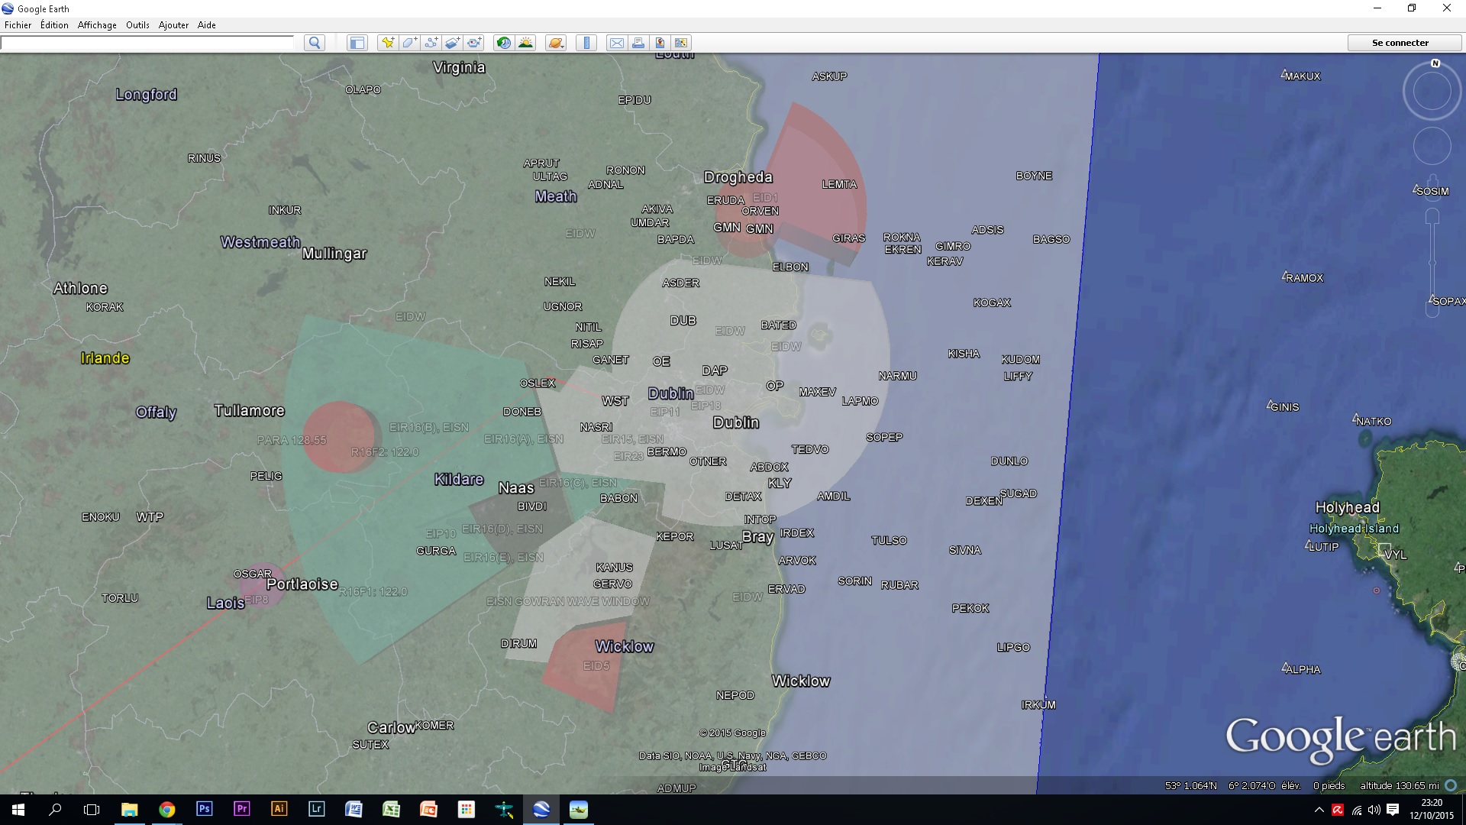Open Windows taskbar search

pyautogui.click(x=55, y=810)
